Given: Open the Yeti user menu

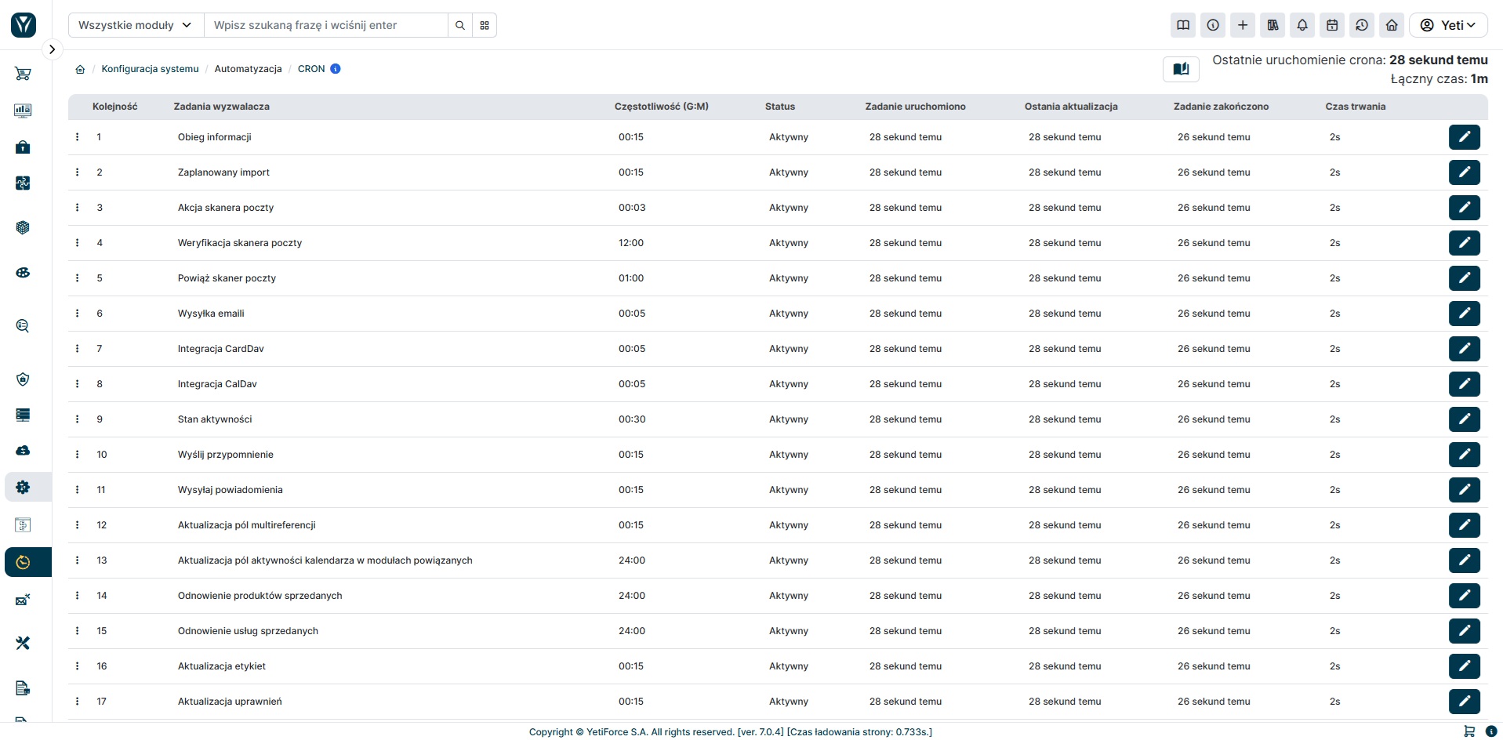Looking at the screenshot, I should [x=1448, y=25].
